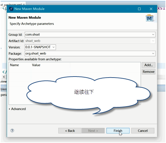Click the Spring Tool Suite title bar icon
This screenshot has width=166, height=143.
coord(11,9)
